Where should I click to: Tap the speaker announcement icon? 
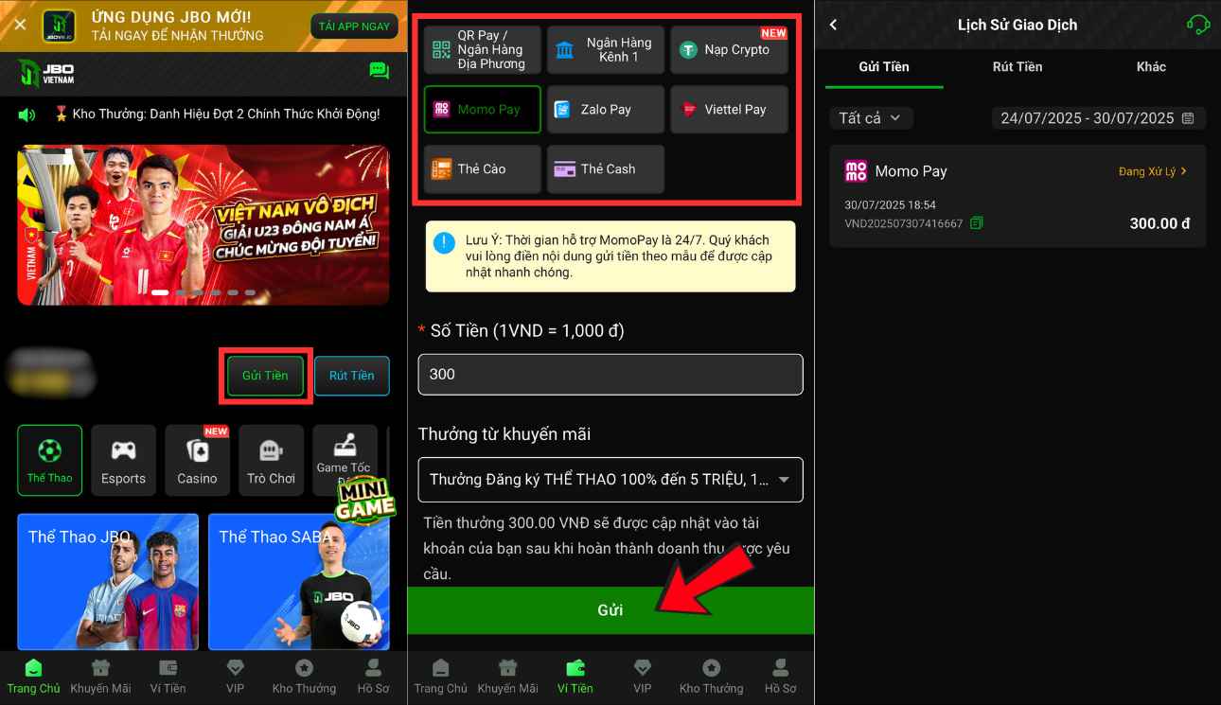pyautogui.click(x=27, y=115)
